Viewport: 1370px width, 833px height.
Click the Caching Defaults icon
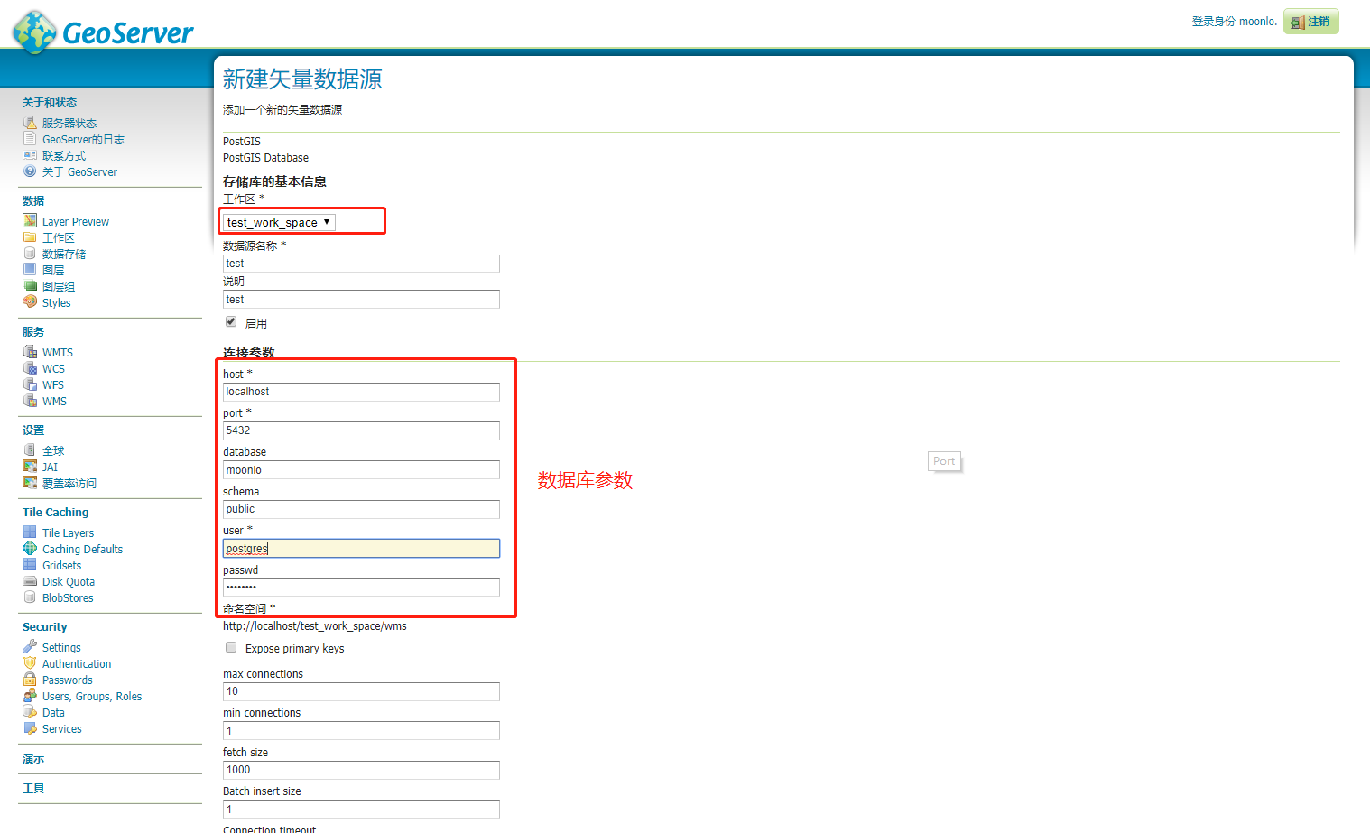(x=30, y=549)
